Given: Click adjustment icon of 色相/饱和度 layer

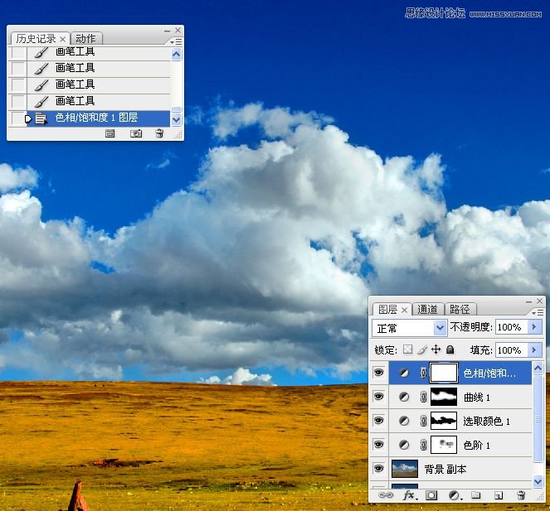Looking at the screenshot, I should pos(404,373).
